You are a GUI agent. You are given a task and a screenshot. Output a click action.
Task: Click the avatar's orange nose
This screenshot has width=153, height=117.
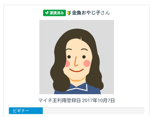pos(76,61)
